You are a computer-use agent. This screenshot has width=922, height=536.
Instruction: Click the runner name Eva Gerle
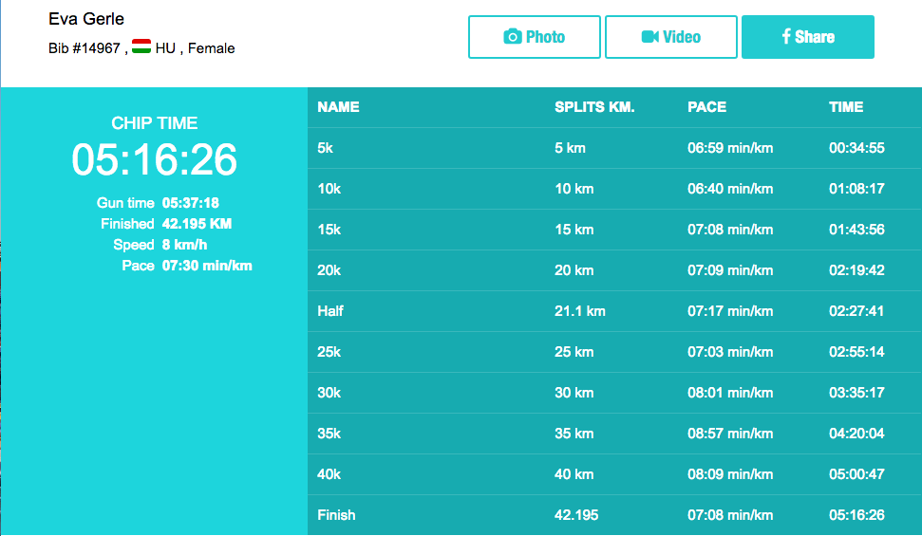[x=86, y=19]
